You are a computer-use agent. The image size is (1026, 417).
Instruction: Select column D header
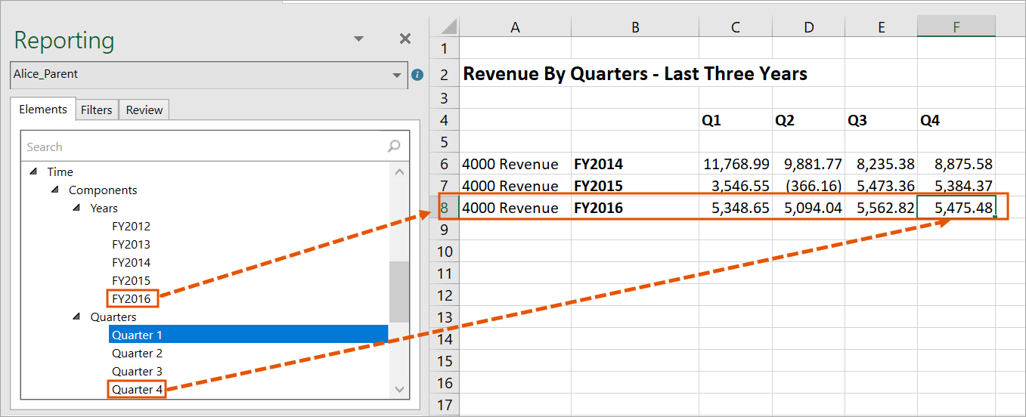pyautogui.click(x=808, y=27)
